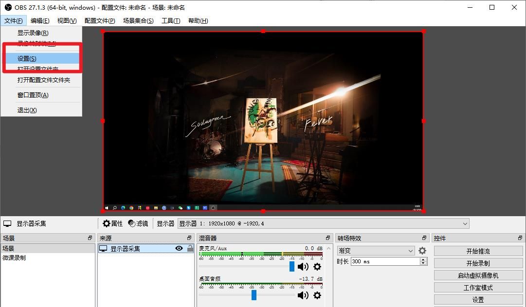Viewport: 526px width, 307px height.
Task: Undock the 转场特效 panel with its float icon
Action: [424, 238]
